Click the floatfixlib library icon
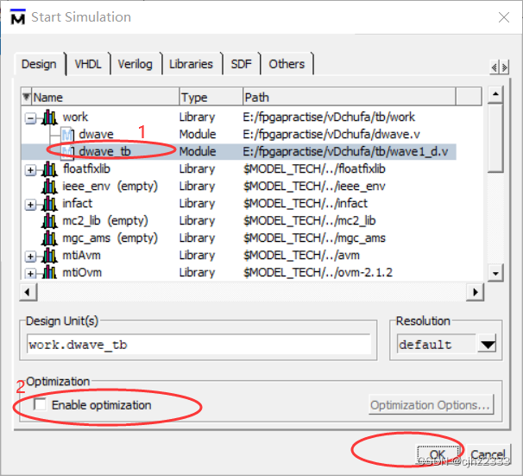The width and height of the screenshot is (523, 476). [49, 169]
